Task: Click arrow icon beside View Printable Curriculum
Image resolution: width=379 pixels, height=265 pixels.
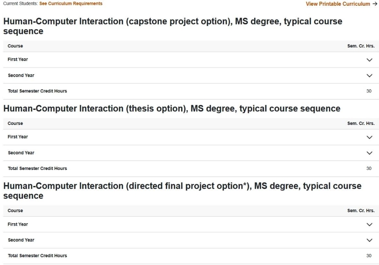Action: point(375,4)
